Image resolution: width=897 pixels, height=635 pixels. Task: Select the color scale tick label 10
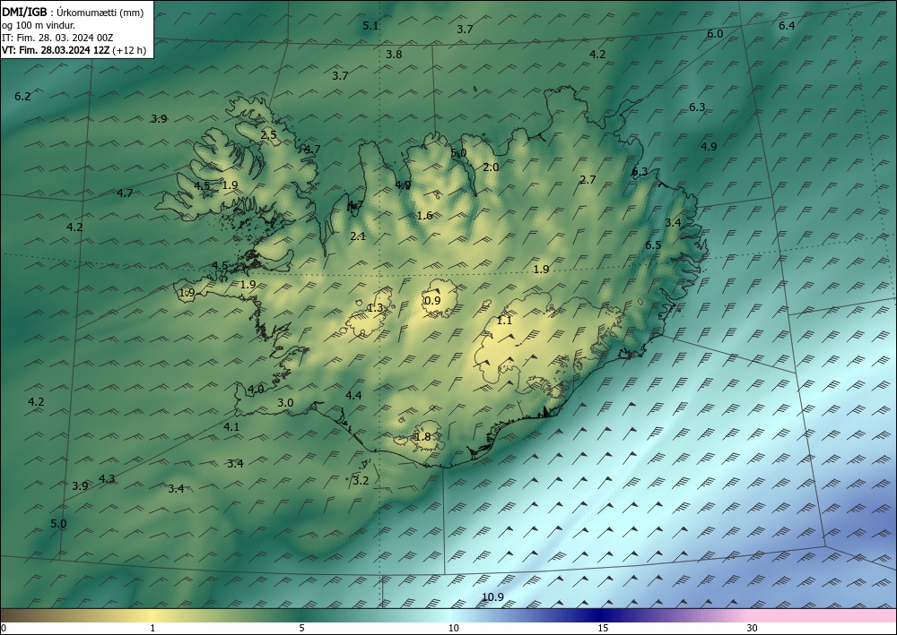[x=454, y=629]
